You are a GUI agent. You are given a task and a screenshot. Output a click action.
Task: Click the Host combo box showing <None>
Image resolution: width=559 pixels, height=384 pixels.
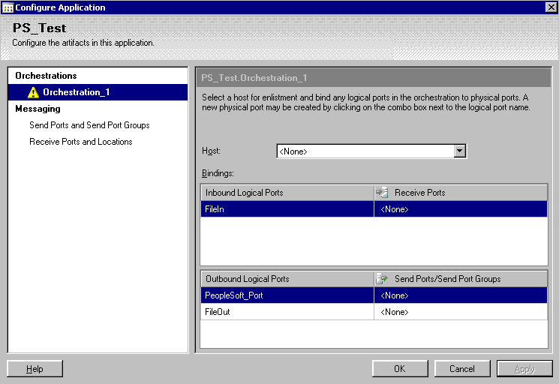[x=371, y=151]
